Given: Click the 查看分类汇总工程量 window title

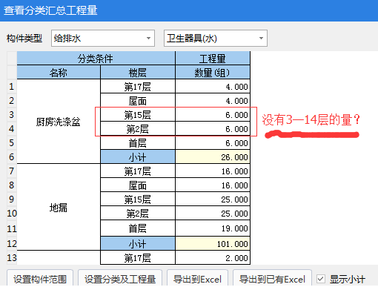Looking at the screenshot, I should click(50, 10).
